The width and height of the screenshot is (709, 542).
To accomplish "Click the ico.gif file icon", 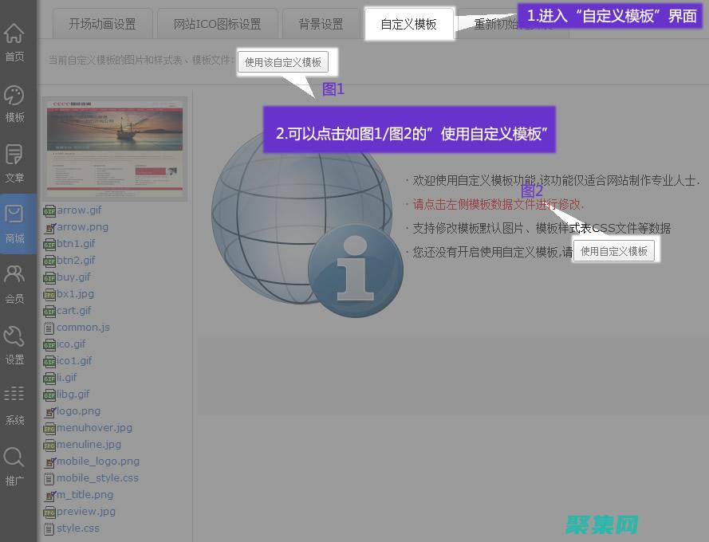I will click(x=49, y=344).
